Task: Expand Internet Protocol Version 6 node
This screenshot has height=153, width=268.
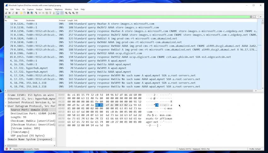Action: coord(6,102)
